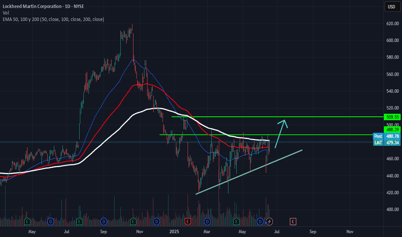Select the EMA 50, 100 y 200 indicator legend
This screenshot has width=402, height=237.
pos(53,19)
